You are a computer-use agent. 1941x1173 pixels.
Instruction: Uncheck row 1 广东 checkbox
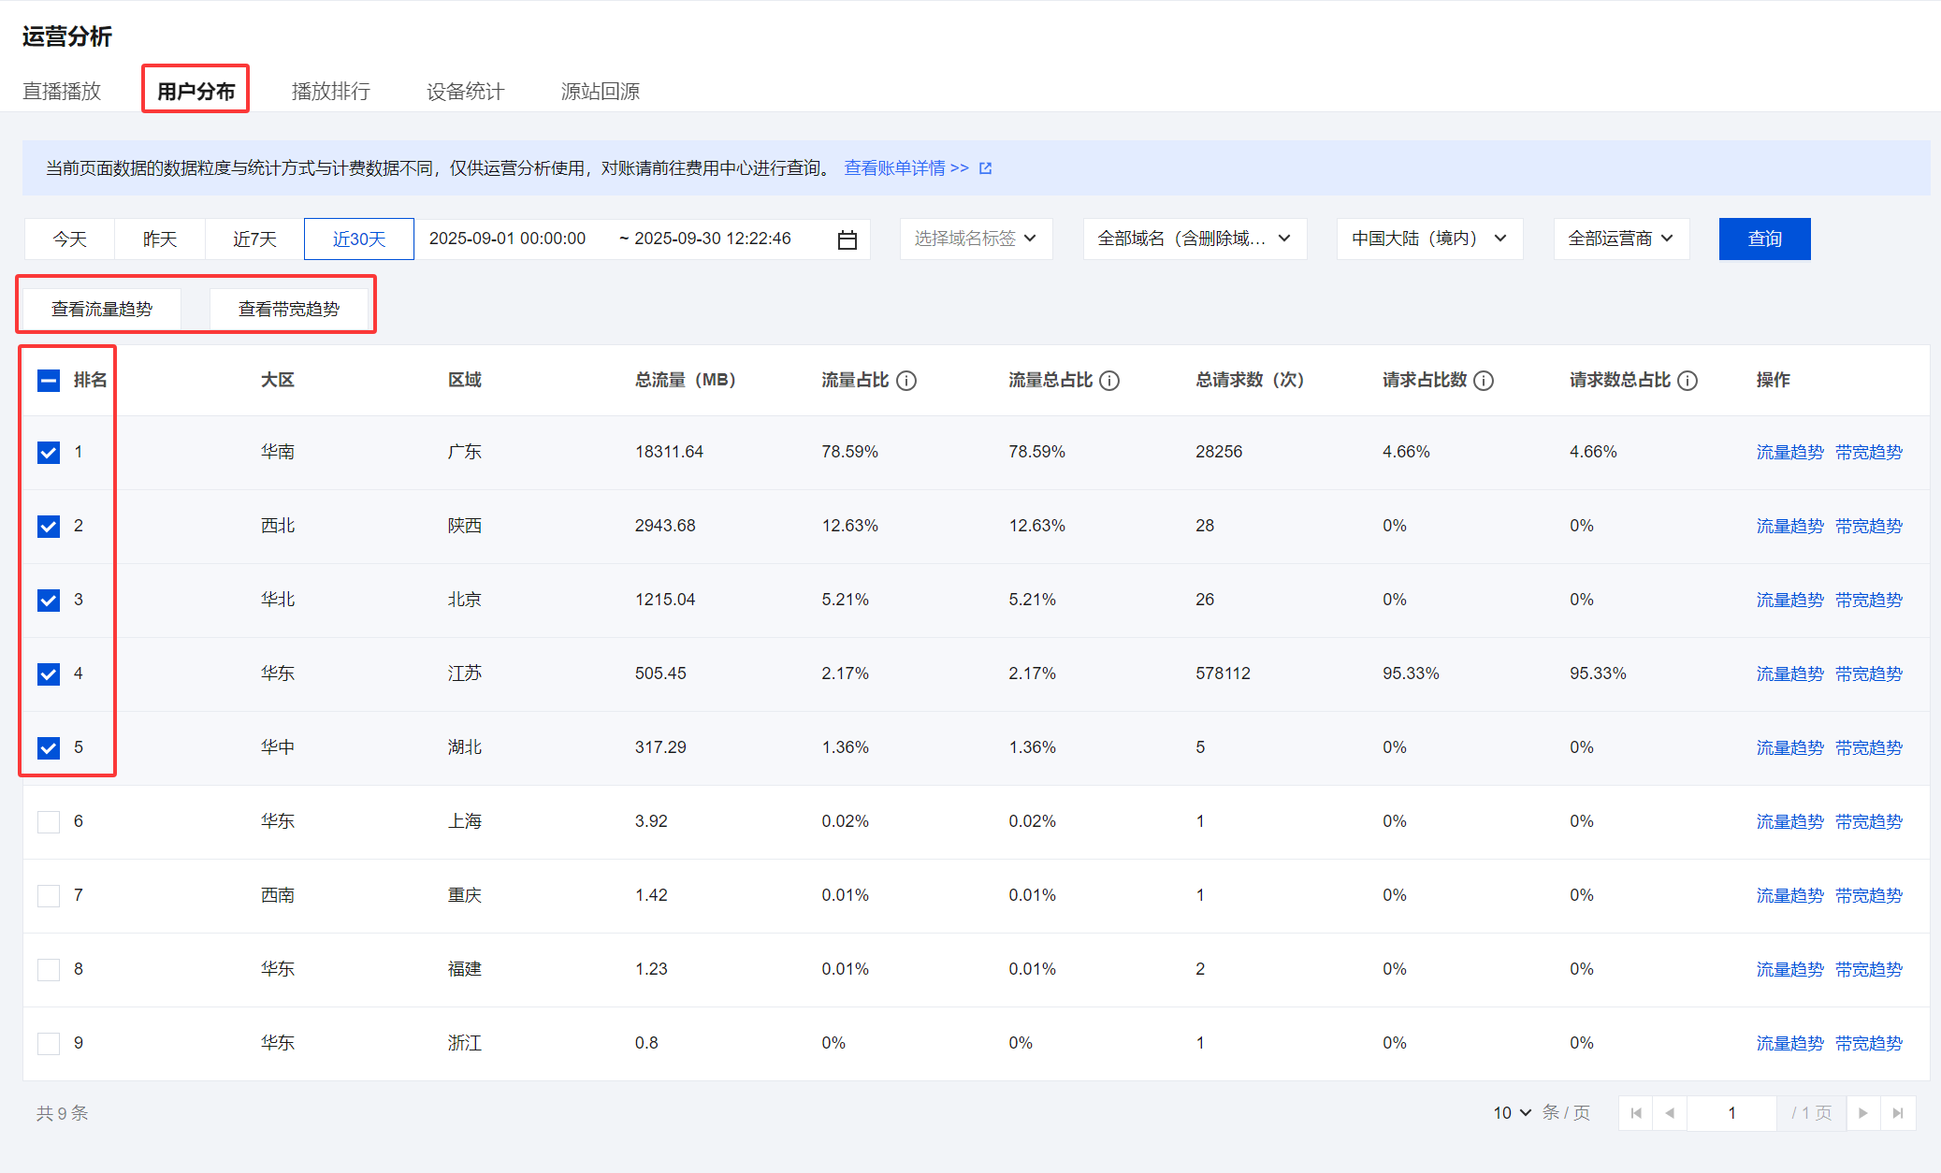point(49,453)
